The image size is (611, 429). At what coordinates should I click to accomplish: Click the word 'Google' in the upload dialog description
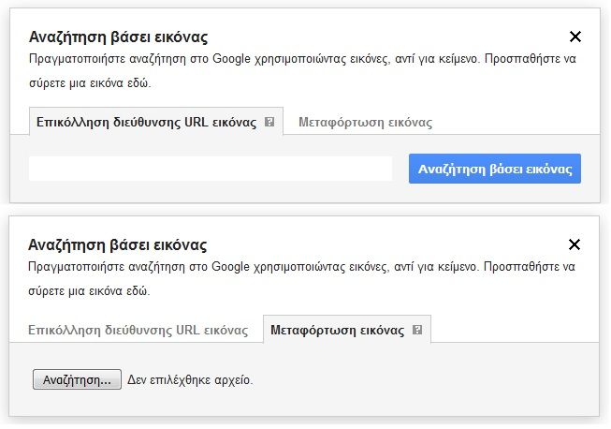[x=230, y=267]
